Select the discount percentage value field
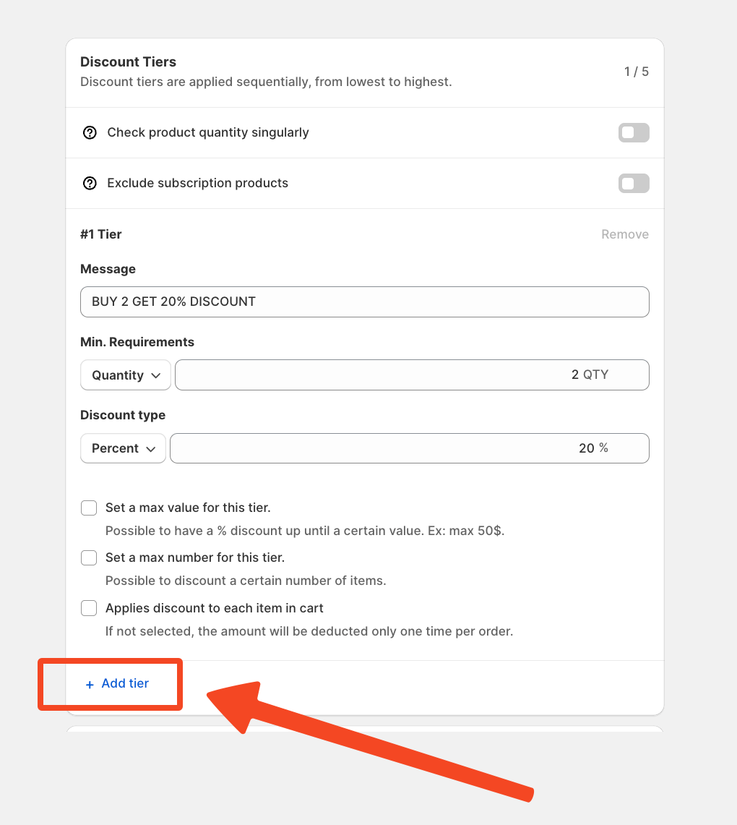The image size is (737, 825). pyautogui.click(x=409, y=448)
